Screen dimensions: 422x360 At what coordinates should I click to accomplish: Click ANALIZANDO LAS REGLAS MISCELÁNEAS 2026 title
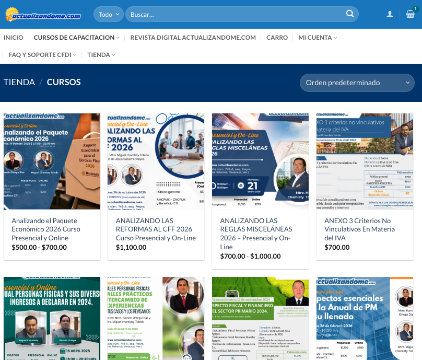256,234
